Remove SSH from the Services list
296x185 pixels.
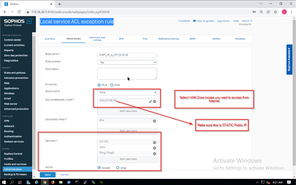point(154,148)
